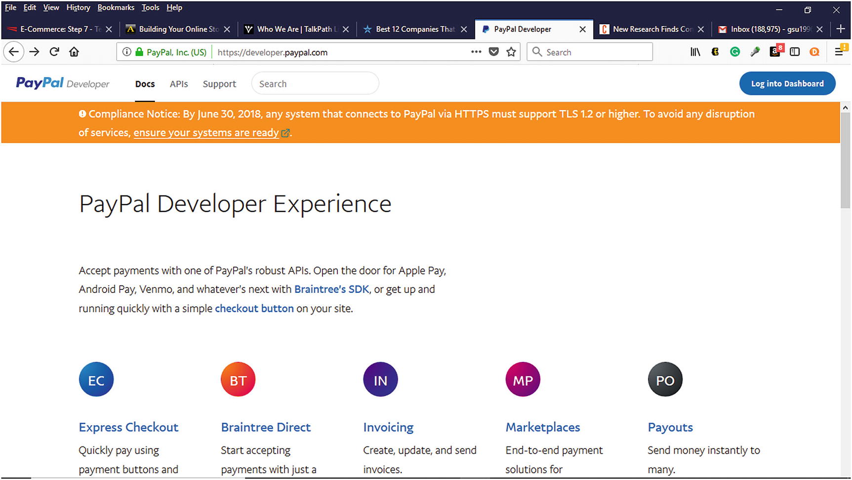Click the Marketplaces MP circle icon
852x480 pixels.
click(523, 379)
